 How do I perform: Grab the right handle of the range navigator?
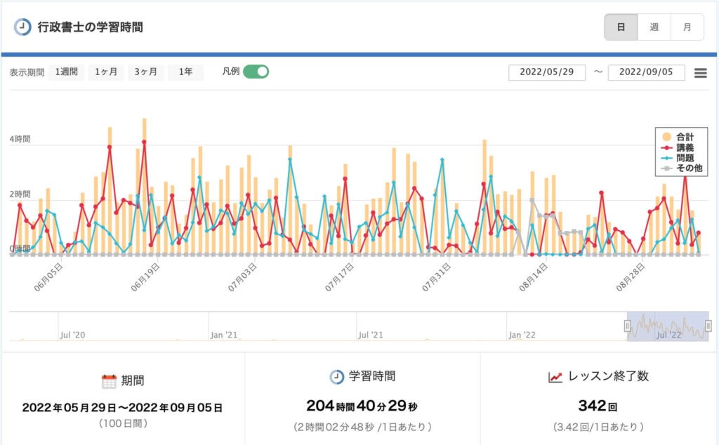click(x=708, y=326)
